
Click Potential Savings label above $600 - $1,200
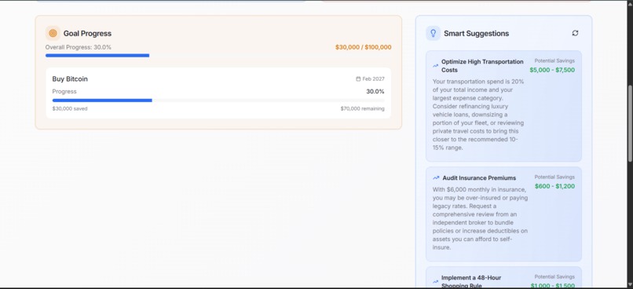pos(554,177)
